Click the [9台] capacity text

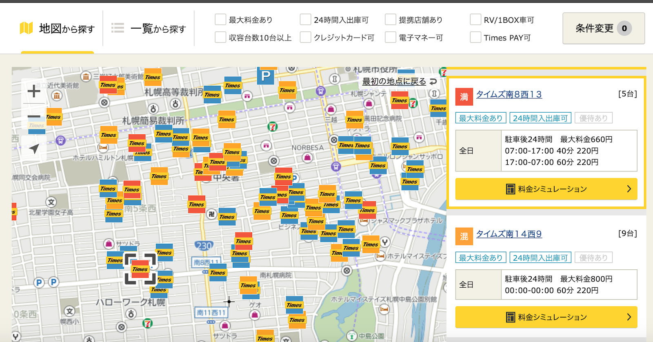pos(627,233)
